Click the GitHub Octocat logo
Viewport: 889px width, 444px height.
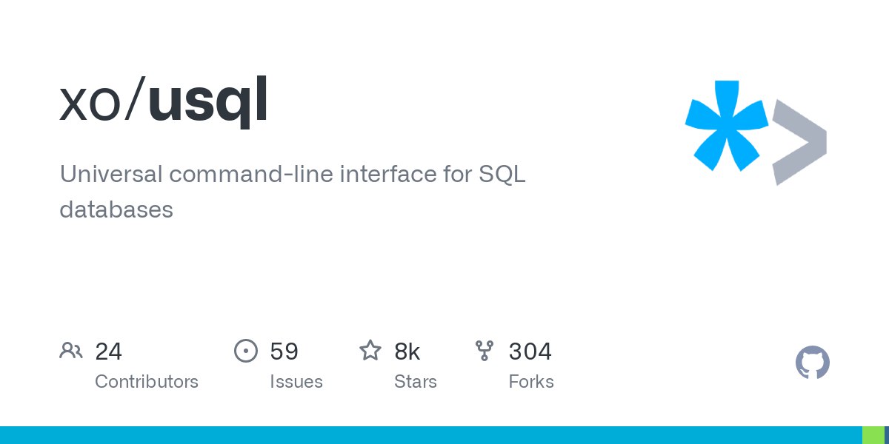pos(813,363)
